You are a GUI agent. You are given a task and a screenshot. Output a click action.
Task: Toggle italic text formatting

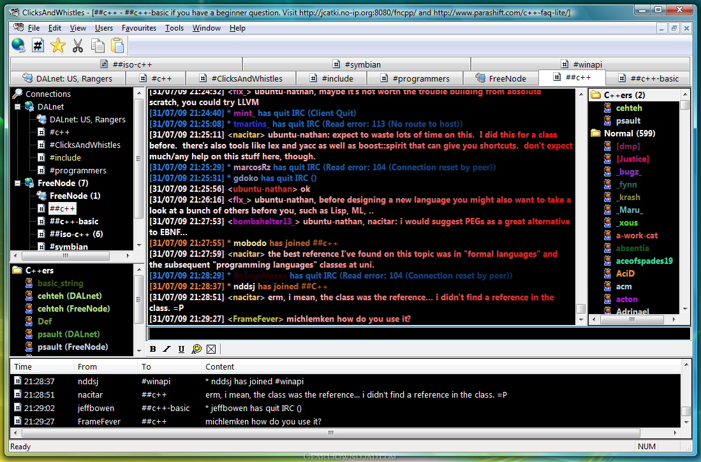tap(166, 349)
